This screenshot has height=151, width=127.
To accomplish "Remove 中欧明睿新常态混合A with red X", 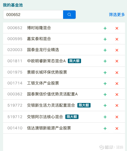I will [117, 61].
